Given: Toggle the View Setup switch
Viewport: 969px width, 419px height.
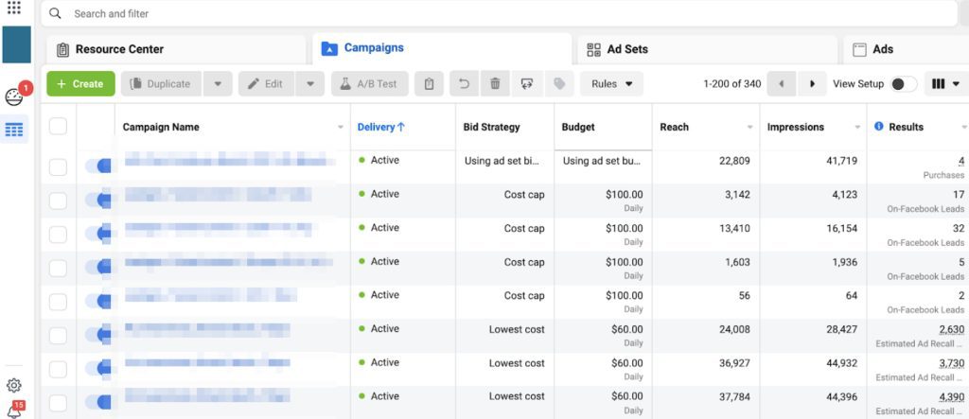Looking at the screenshot, I should click(x=903, y=84).
